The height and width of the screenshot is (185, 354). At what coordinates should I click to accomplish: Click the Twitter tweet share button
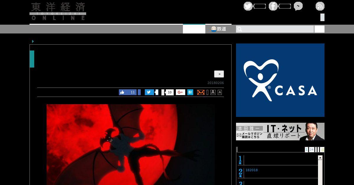coord(149,92)
